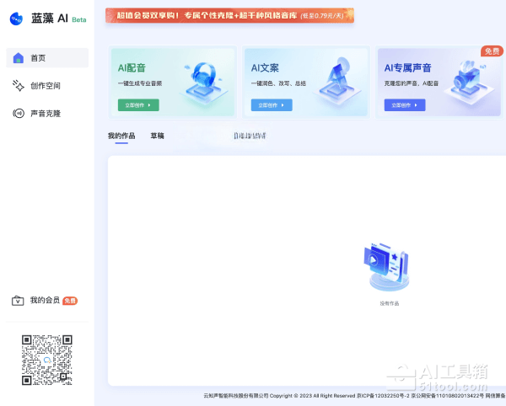Click the 蓝藻 AI logo icon
Image resolution: width=506 pixels, height=406 pixels.
15,19
